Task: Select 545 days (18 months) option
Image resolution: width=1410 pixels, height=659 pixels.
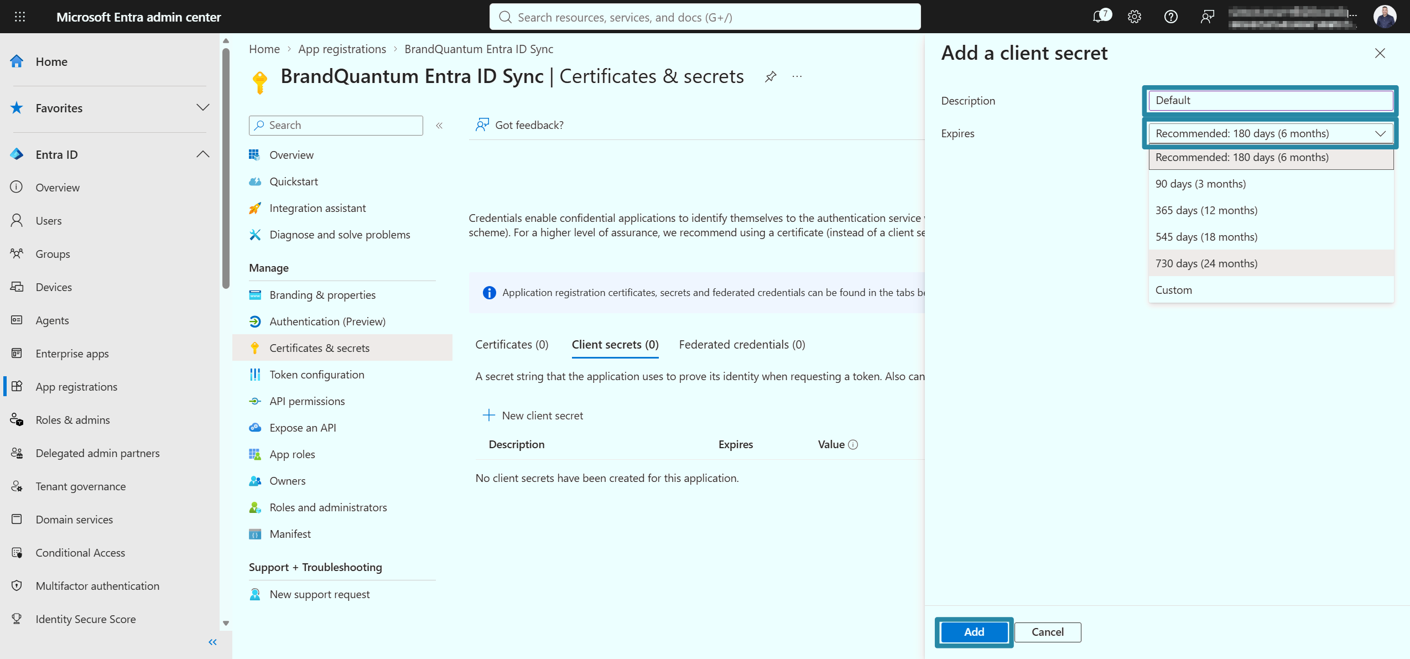Action: tap(1271, 237)
